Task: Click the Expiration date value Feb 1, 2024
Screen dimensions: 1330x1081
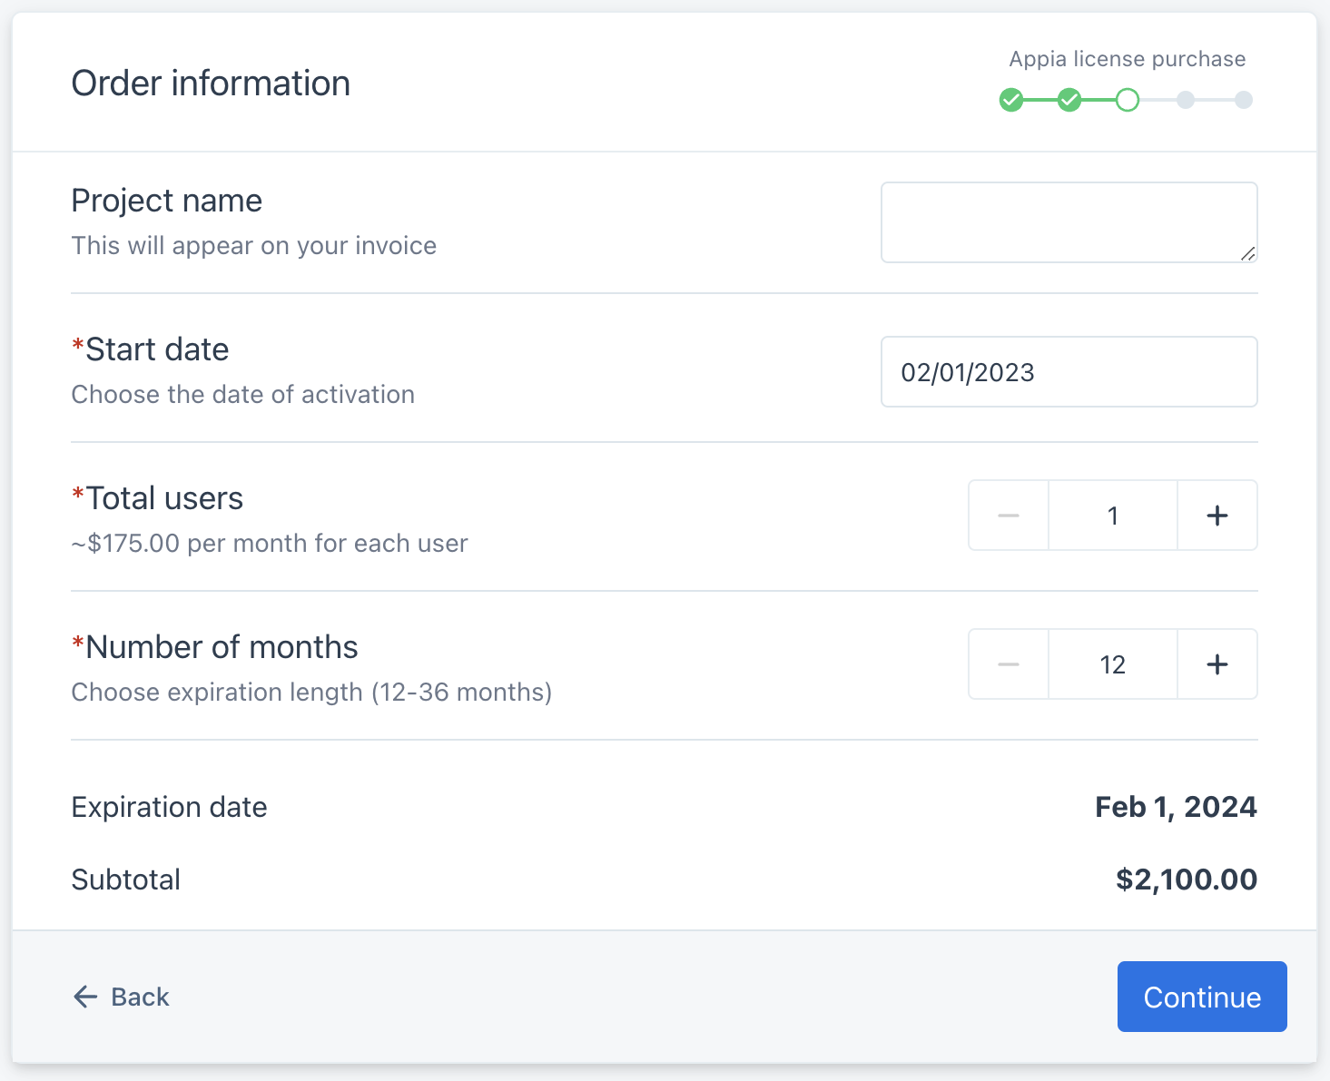Action: click(x=1176, y=807)
